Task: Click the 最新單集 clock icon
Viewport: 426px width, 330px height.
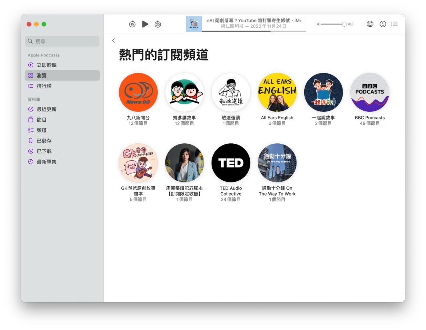Action: tap(31, 162)
